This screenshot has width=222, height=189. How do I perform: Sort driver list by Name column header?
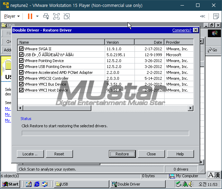click(61, 42)
